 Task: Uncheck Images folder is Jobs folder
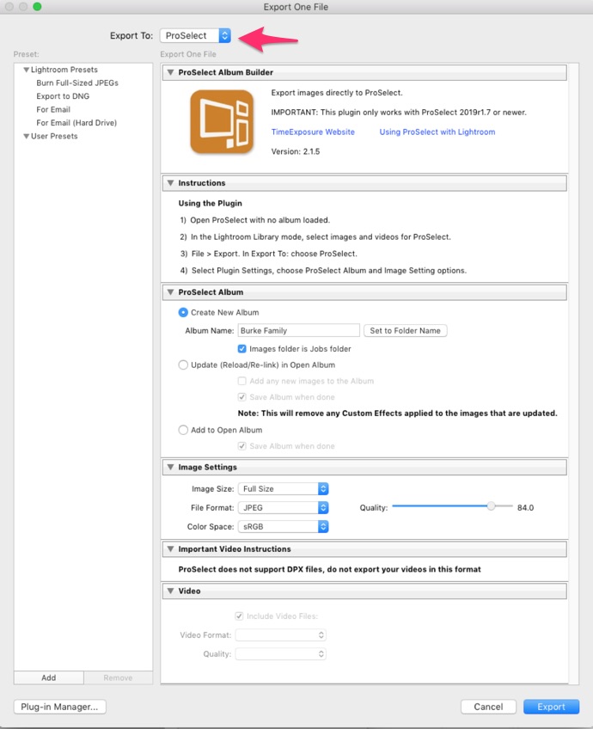click(x=242, y=349)
